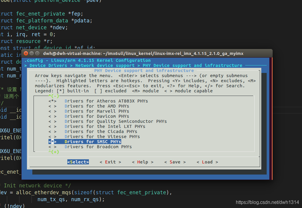Screen dimensions: 302x208
Task: Click fec_enet_private in background editor
Action: pyautogui.click(x=41, y=14)
